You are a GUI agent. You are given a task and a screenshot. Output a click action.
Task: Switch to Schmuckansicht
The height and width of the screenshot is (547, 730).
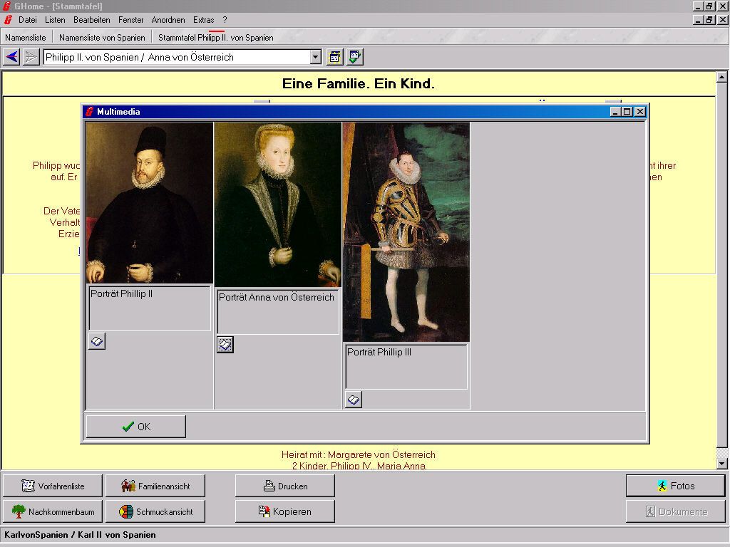pos(155,511)
